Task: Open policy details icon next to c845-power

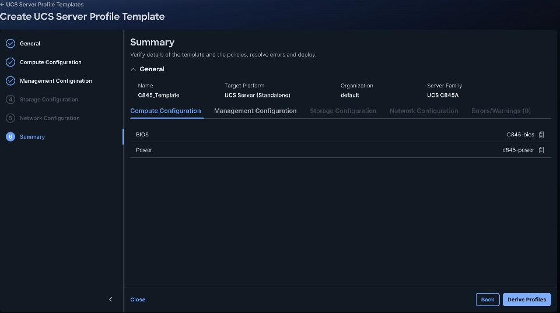Action: click(x=541, y=150)
